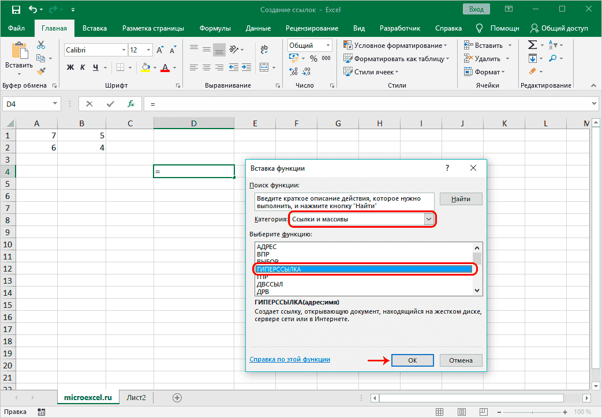This screenshot has height=418, width=602.
Task: Open the Общий number format dropdown
Action: click(x=328, y=46)
